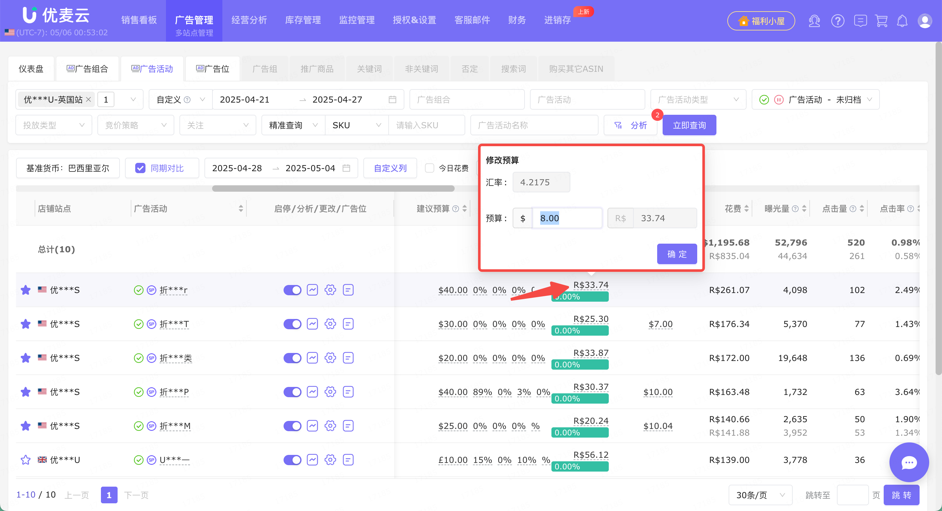Open the 30条/页 page size dropdown
The height and width of the screenshot is (511, 942).
(x=760, y=495)
